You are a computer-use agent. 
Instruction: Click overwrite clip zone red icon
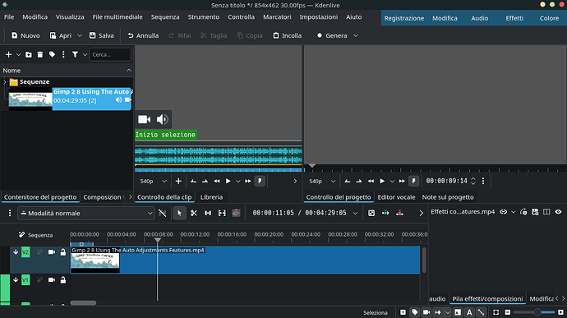click(399, 213)
